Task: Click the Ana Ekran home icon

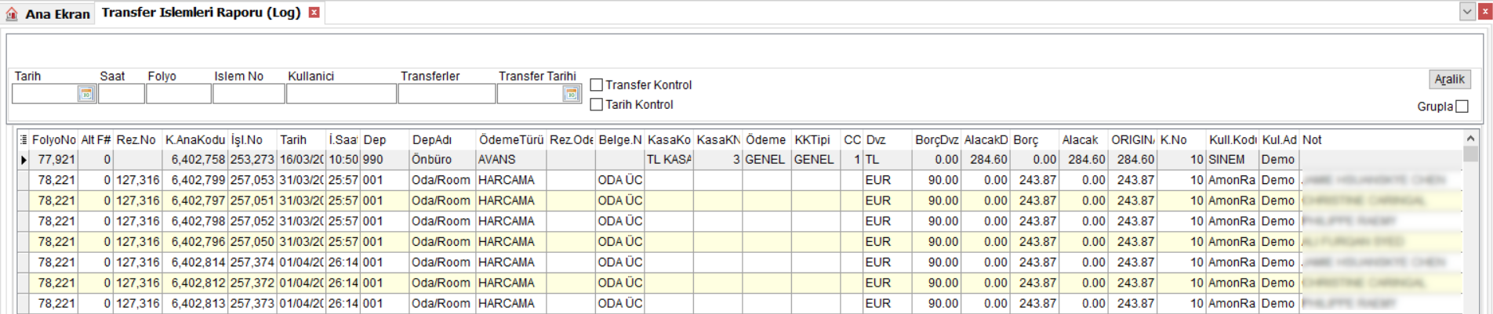Action: [12, 13]
